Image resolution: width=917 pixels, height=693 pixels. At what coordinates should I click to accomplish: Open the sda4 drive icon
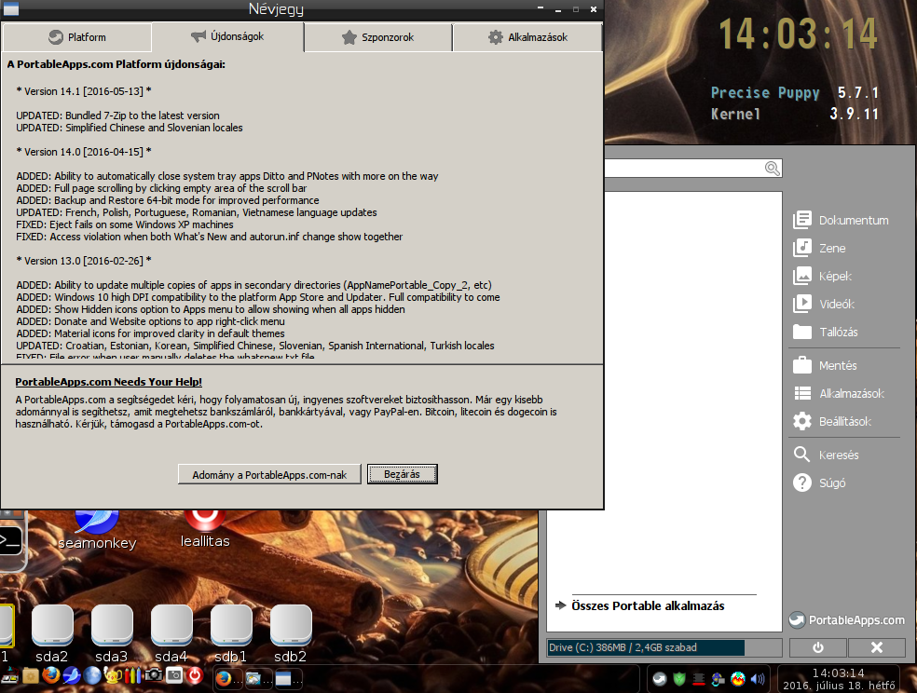[171, 633]
